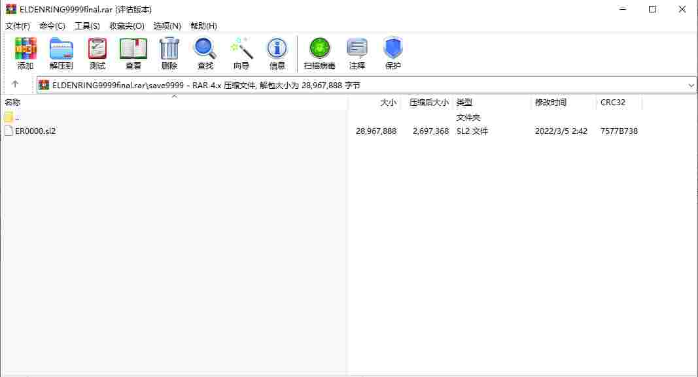Click the SL2 文件 type cell
The image size is (698, 377).
click(472, 131)
